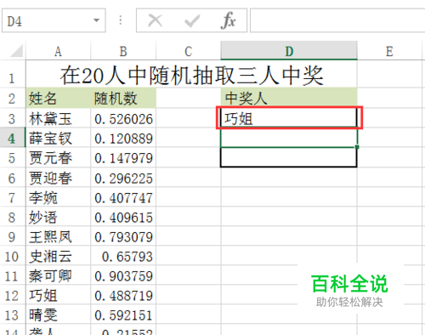Click the 随机数 header cell

coord(123,98)
